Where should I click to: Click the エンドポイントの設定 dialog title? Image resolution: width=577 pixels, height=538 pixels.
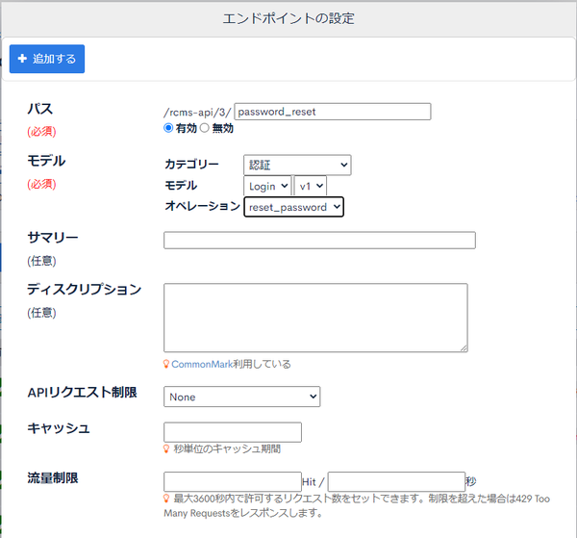tap(288, 18)
